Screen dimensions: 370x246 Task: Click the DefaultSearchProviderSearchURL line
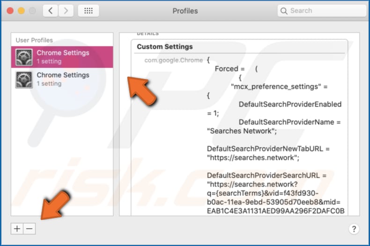pyautogui.click(x=266, y=175)
